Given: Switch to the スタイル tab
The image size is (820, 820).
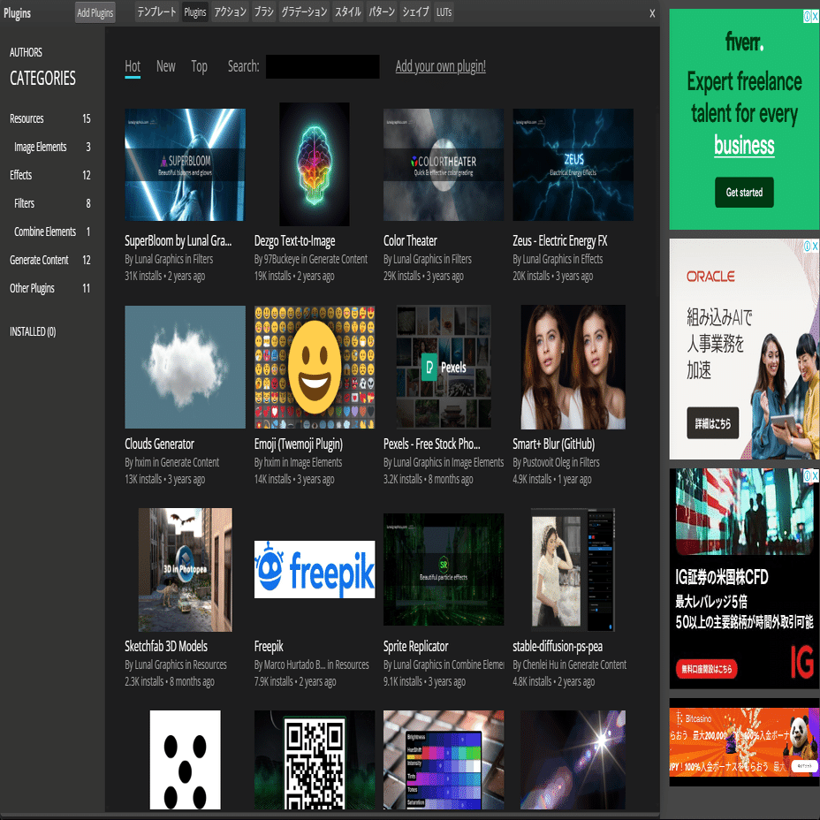Looking at the screenshot, I should point(348,12).
